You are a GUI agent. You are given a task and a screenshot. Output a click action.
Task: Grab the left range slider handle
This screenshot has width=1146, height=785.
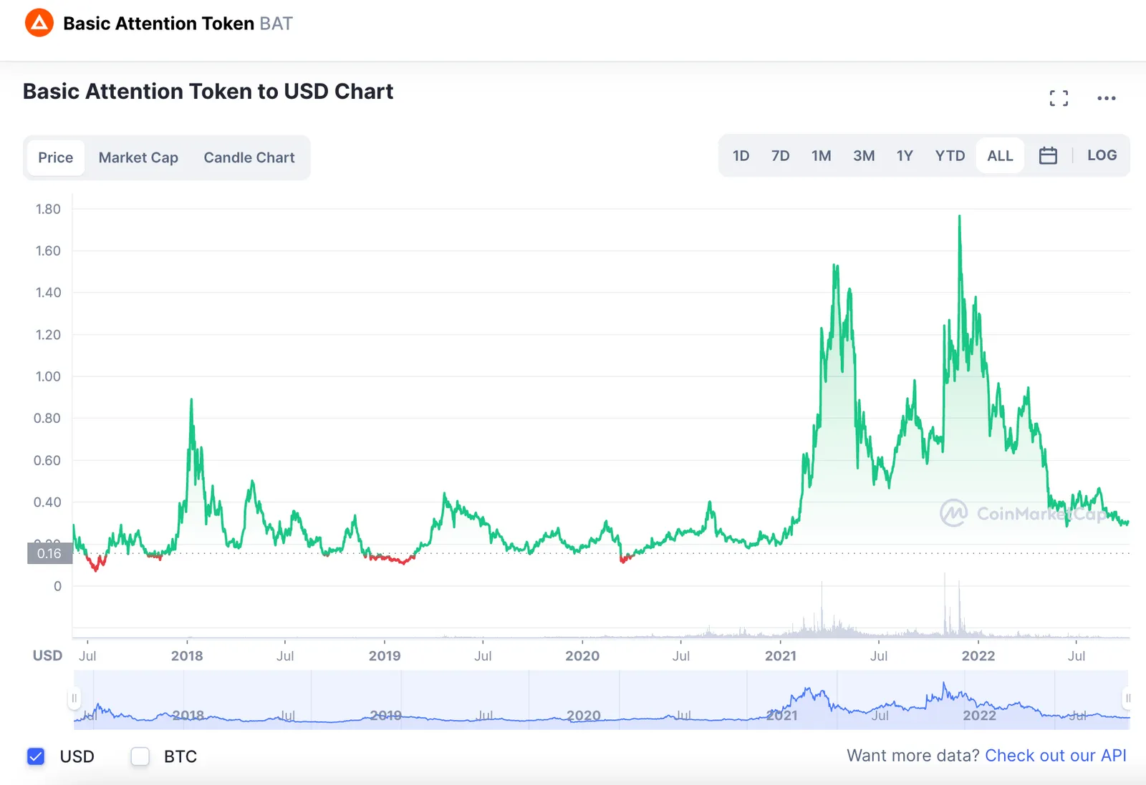(x=74, y=698)
